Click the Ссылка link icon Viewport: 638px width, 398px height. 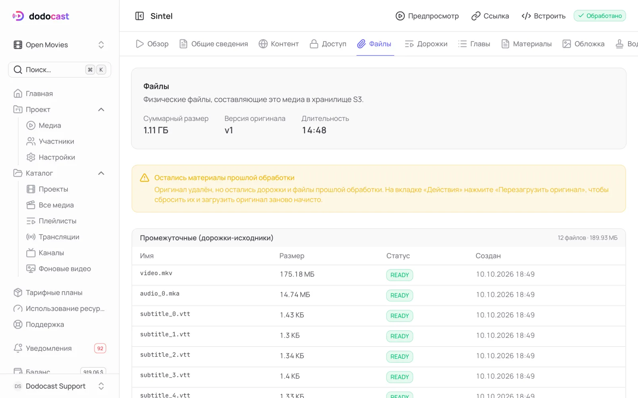click(476, 16)
